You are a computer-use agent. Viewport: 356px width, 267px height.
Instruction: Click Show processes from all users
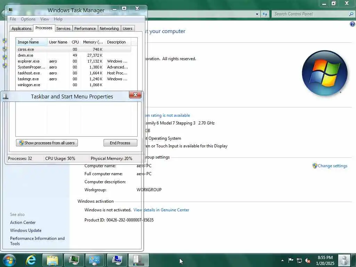tap(47, 143)
